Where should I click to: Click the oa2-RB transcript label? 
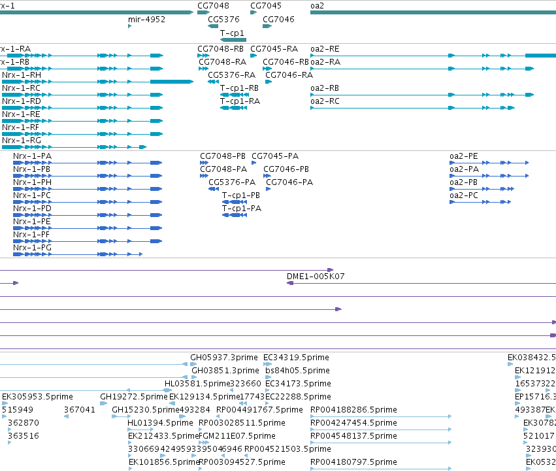coord(325,88)
